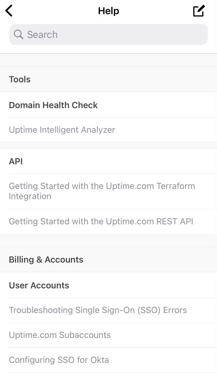The height and width of the screenshot is (373, 217).
Task: Select the Billing & Accounts section header
Action: [108, 259]
